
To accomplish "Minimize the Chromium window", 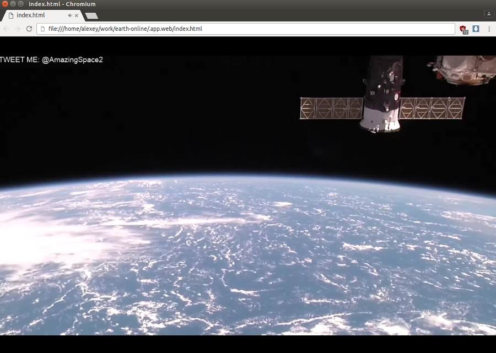I will click(13, 4).
